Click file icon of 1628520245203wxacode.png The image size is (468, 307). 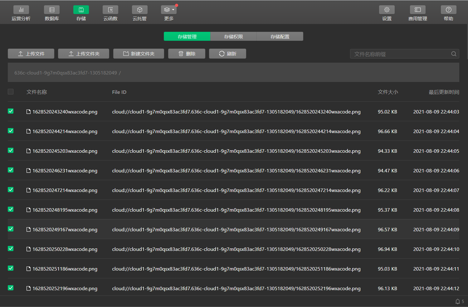[x=29, y=151]
